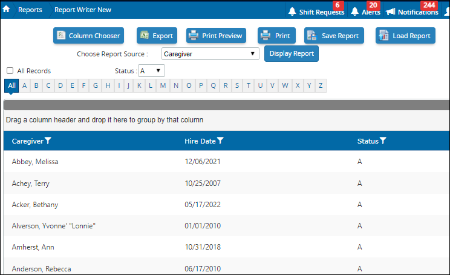
Task: Toggle the All Records checkbox
Action: click(x=10, y=71)
